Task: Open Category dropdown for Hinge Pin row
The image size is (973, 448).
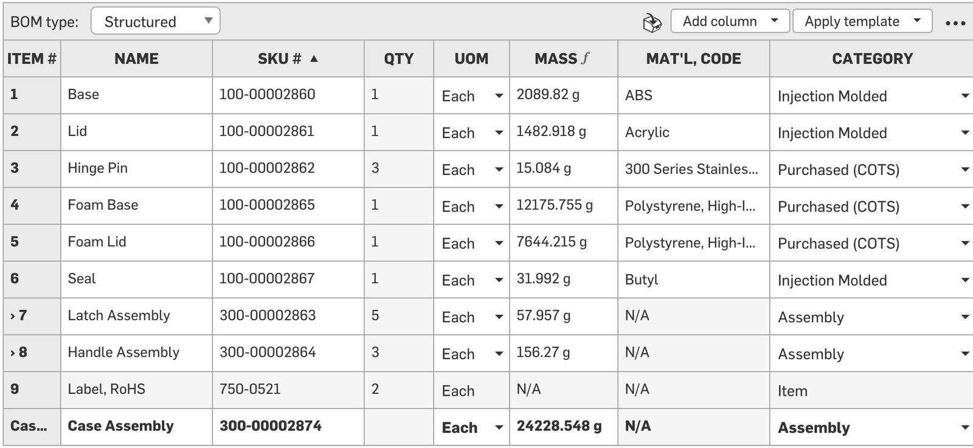Action: point(964,170)
